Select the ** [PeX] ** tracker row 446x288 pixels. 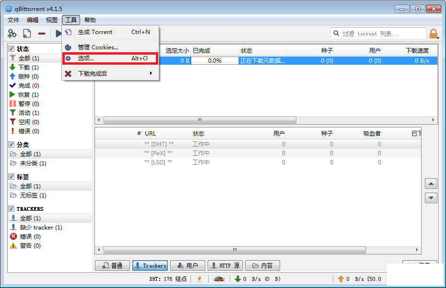(258, 153)
